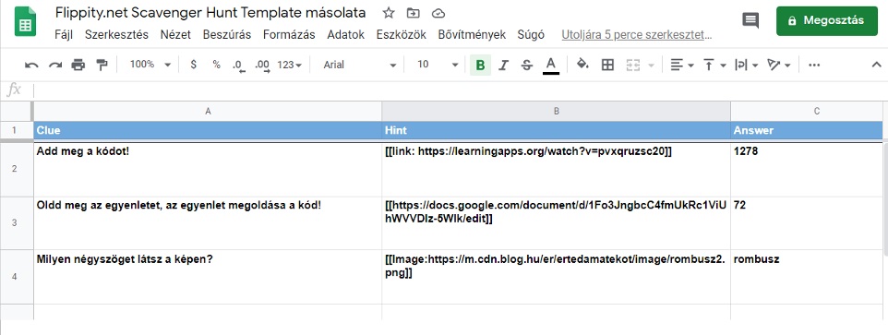Open the font size 10 dropdown
Screen dimensions: 888x335
tap(438, 66)
